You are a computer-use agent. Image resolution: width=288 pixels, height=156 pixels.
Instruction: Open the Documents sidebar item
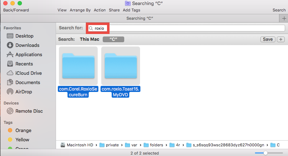coord(23,82)
